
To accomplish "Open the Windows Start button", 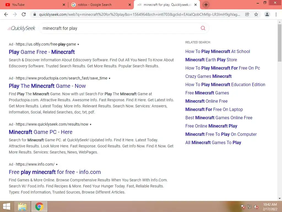I will (x=7, y=206).
